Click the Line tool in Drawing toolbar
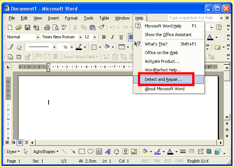 click(x=64, y=152)
